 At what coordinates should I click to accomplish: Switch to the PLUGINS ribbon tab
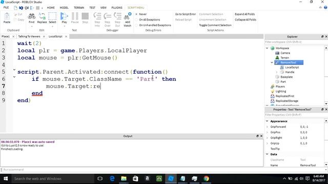[x=117, y=8]
